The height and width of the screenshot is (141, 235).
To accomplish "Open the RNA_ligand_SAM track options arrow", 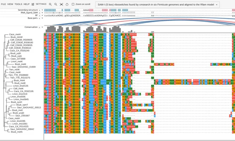I will click(x=42, y=13).
